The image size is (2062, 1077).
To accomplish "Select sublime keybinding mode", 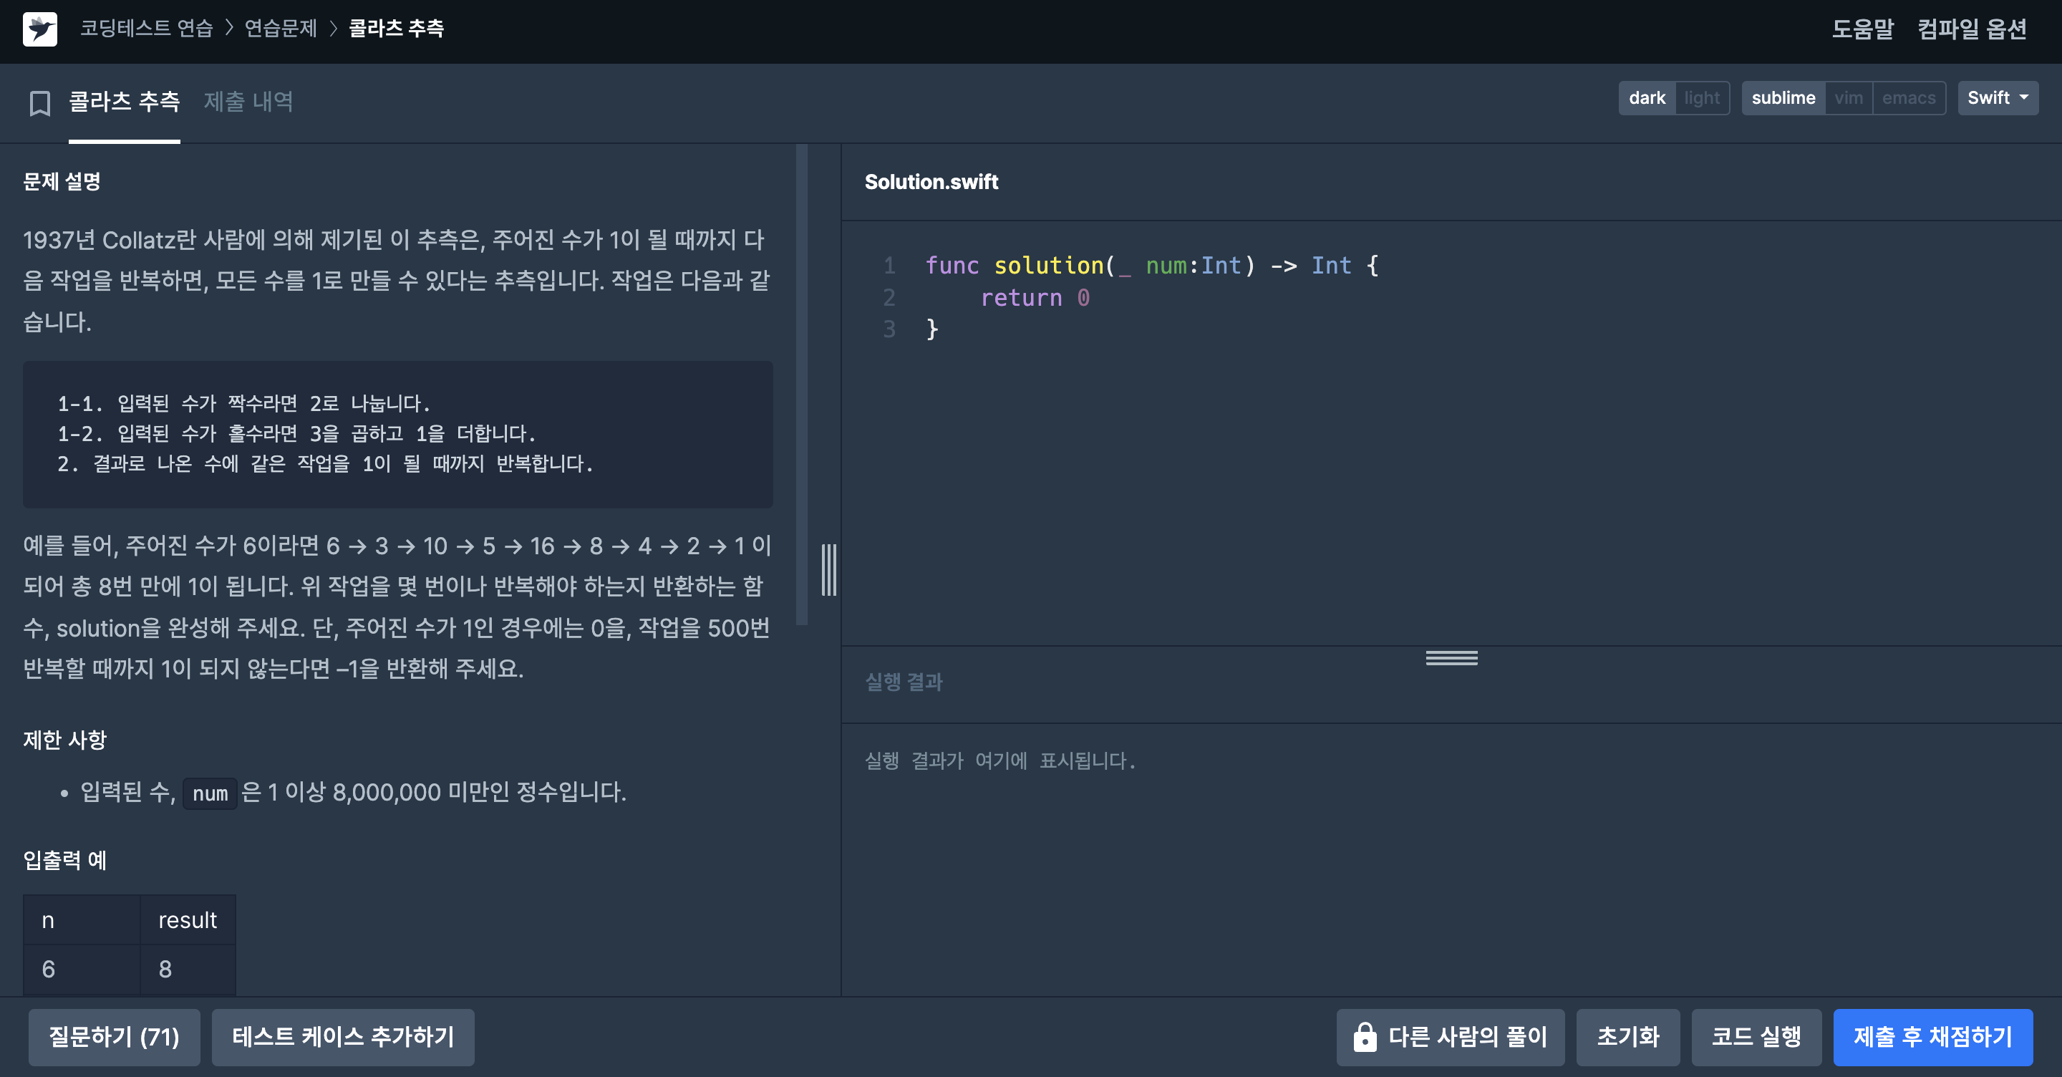I will (x=1783, y=97).
